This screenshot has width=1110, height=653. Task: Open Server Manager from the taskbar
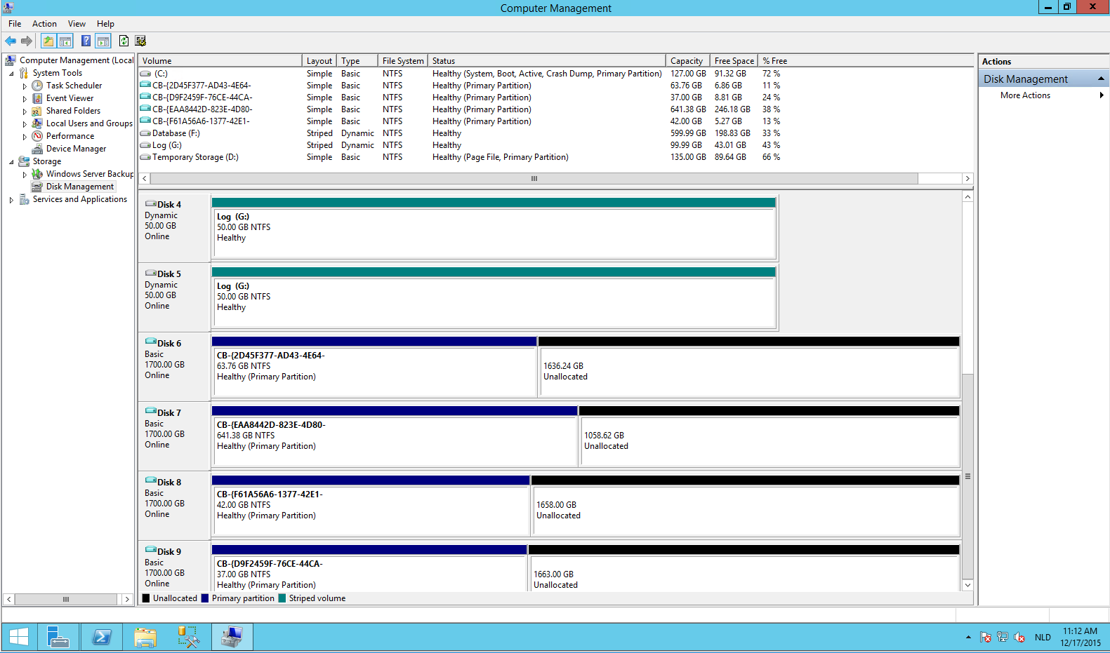[x=58, y=637]
